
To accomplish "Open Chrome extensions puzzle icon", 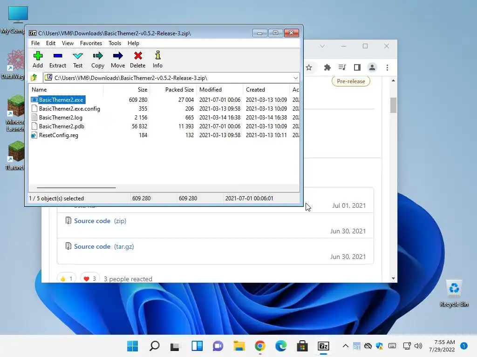I will (x=327, y=67).
